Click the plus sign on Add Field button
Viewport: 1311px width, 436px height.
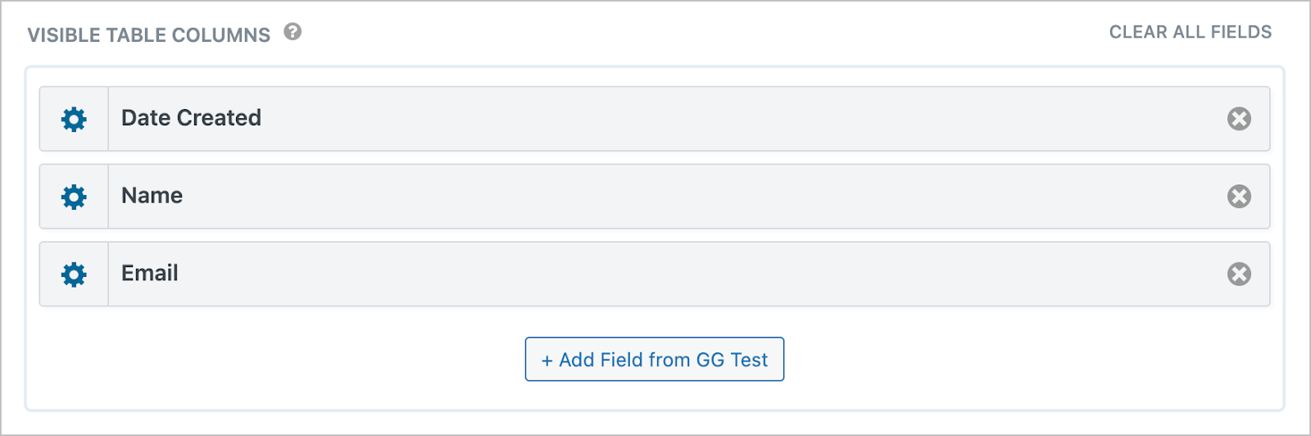coord(547,361)
